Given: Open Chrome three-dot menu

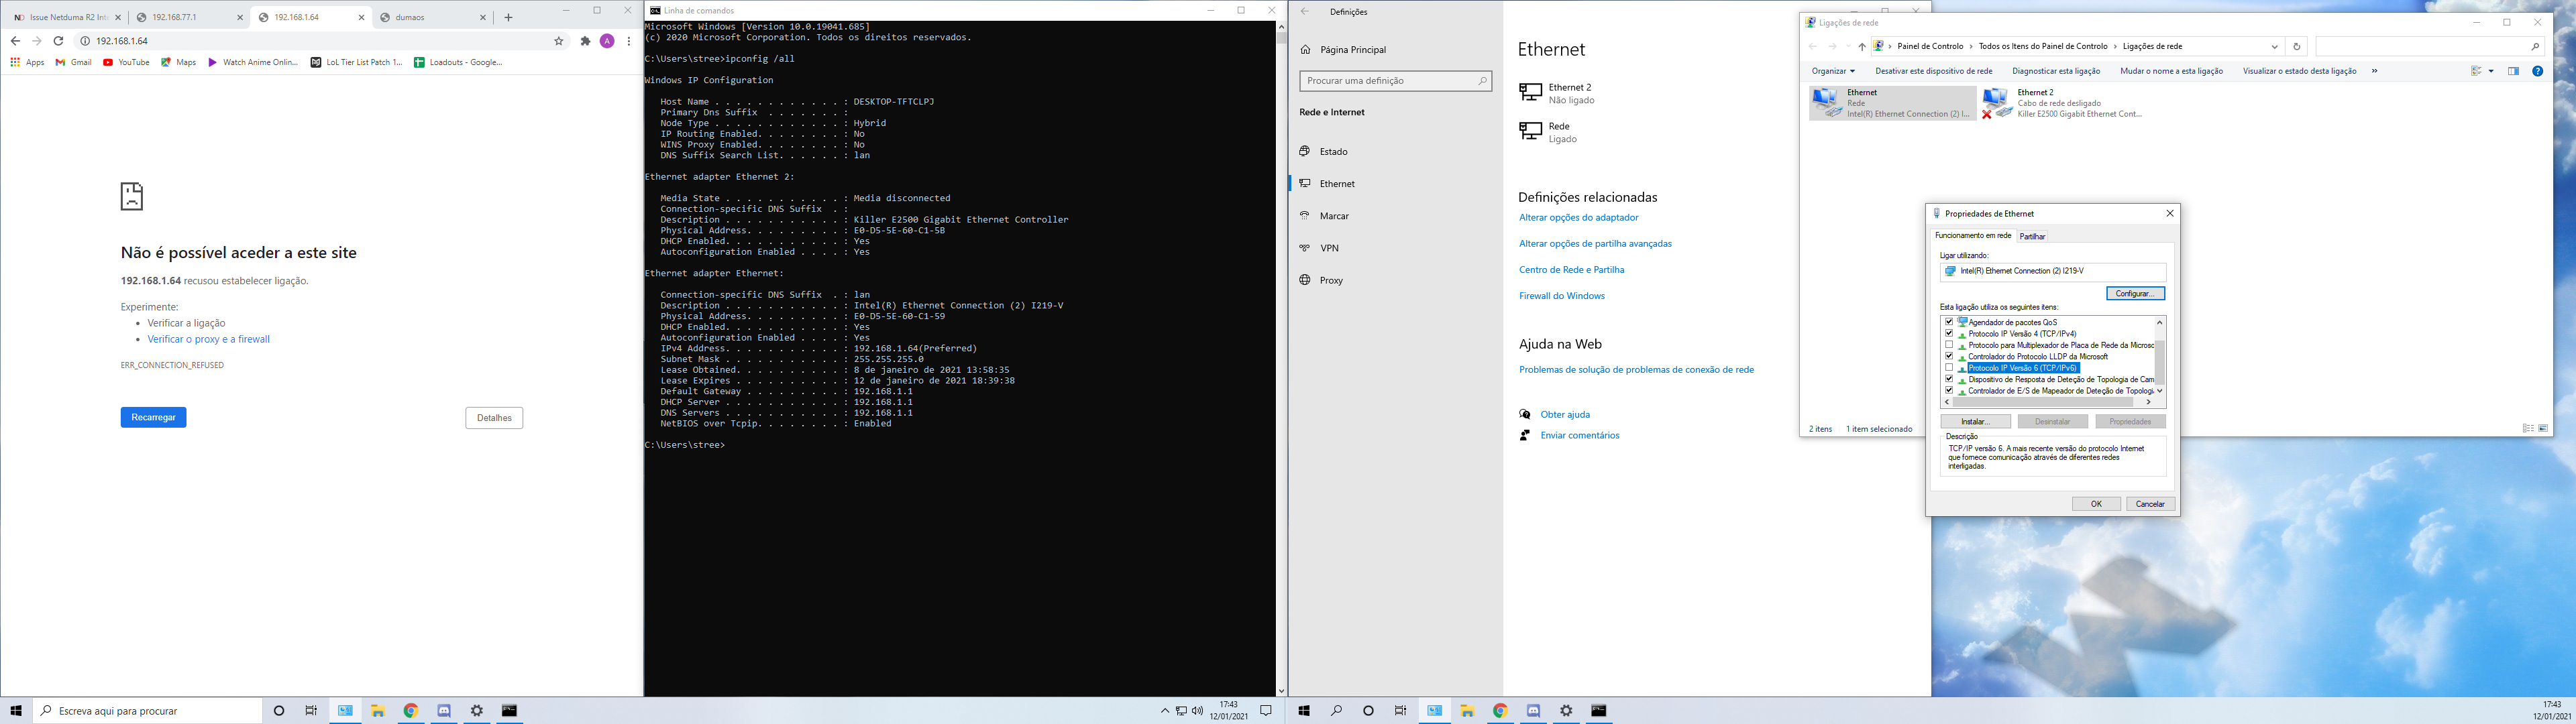Looking at the screenshot, I should [x=629, y=41].
